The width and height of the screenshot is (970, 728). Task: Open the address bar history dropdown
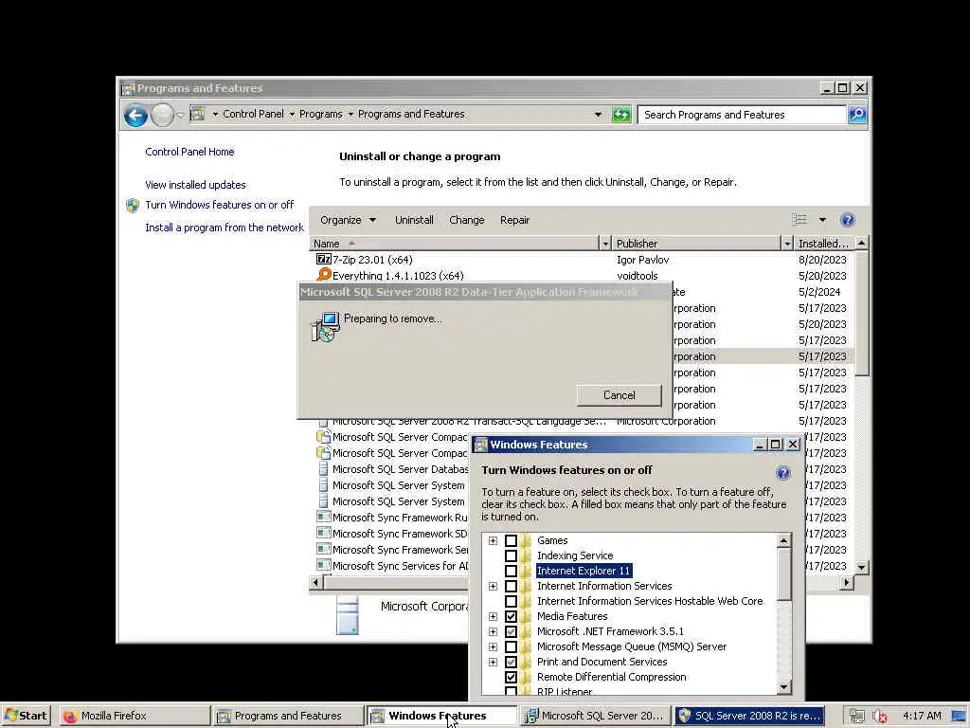[598, 115]
